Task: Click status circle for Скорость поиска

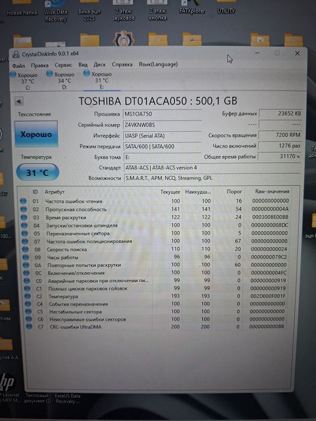Action: pyautogui.click(x=25, y=250)
